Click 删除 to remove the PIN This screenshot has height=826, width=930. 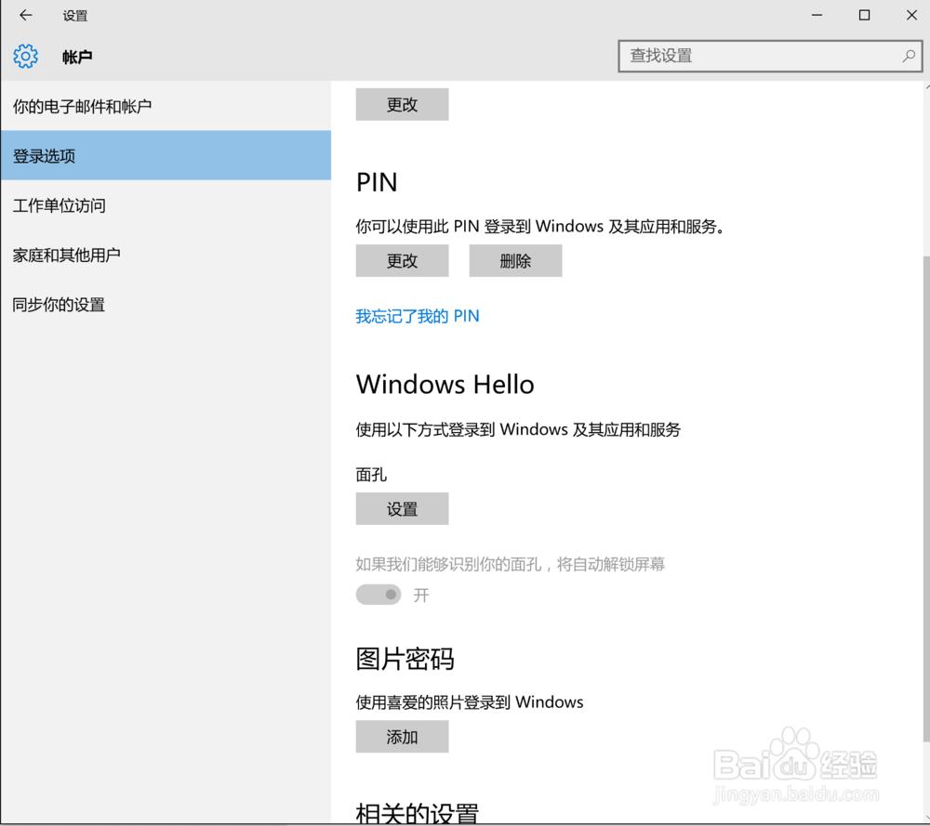pyautogui.click(x=515, y=261)
